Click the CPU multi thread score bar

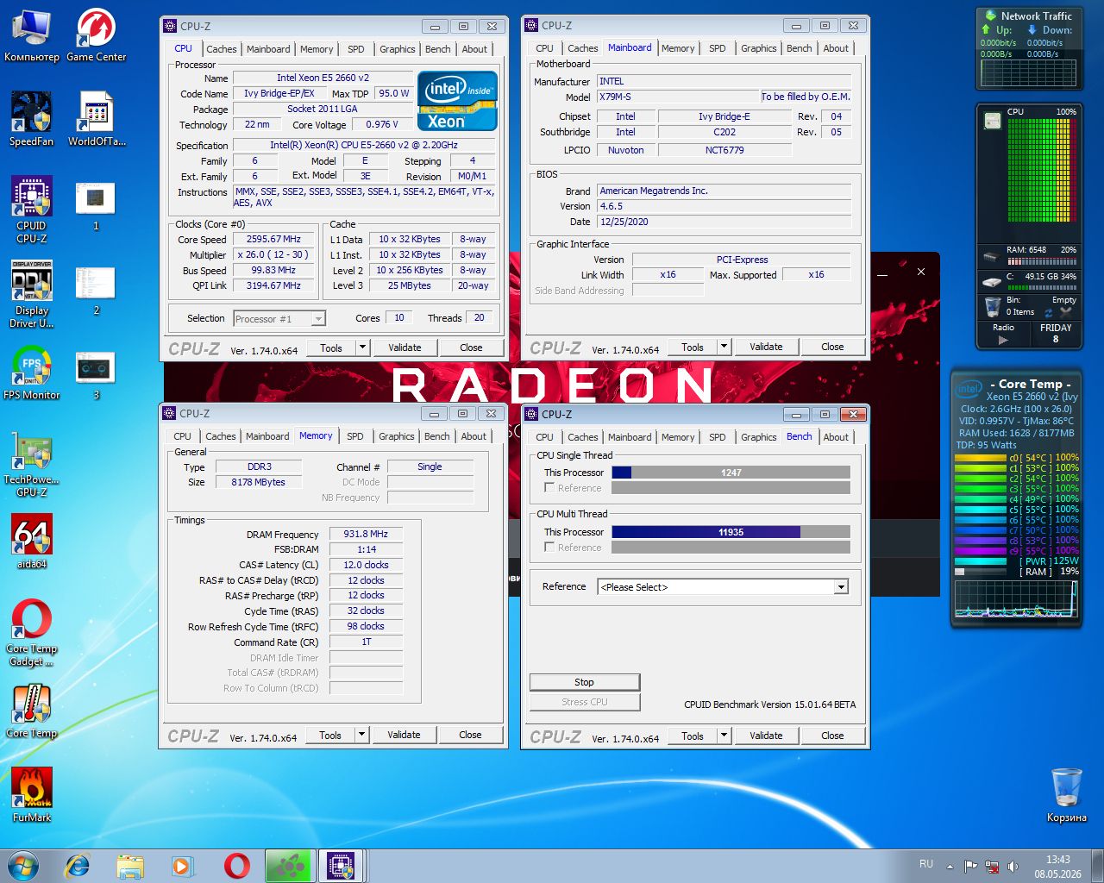coord(731,532)
